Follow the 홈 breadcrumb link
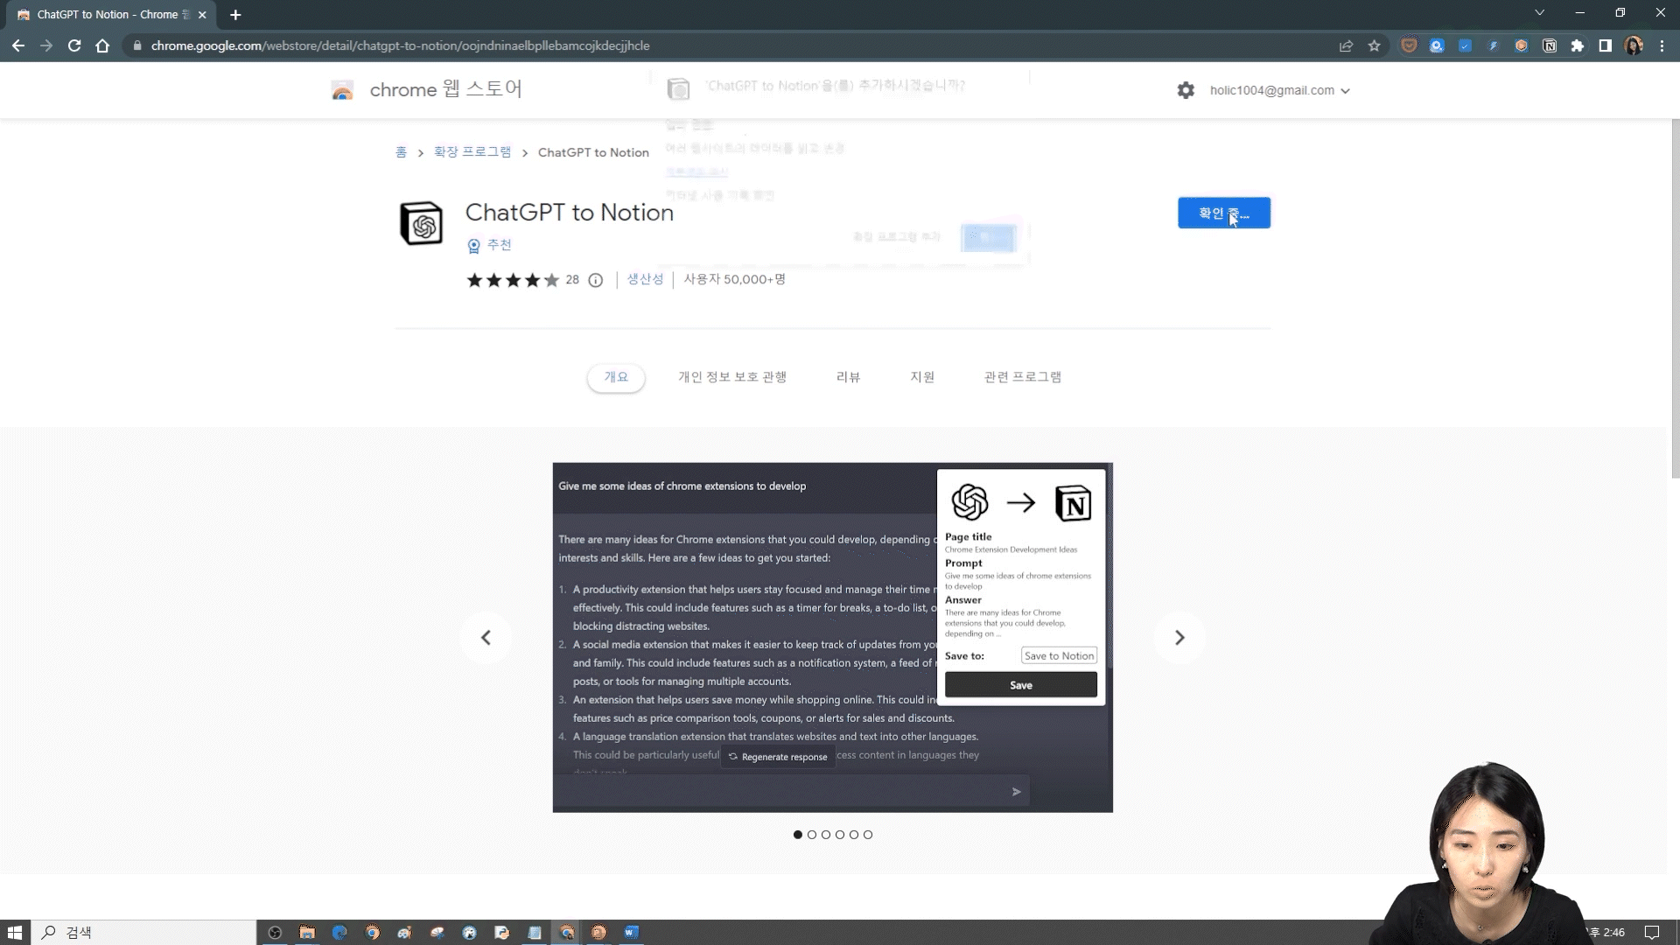Viewport: 1680px width, 945px height. [x=401, y=152]
